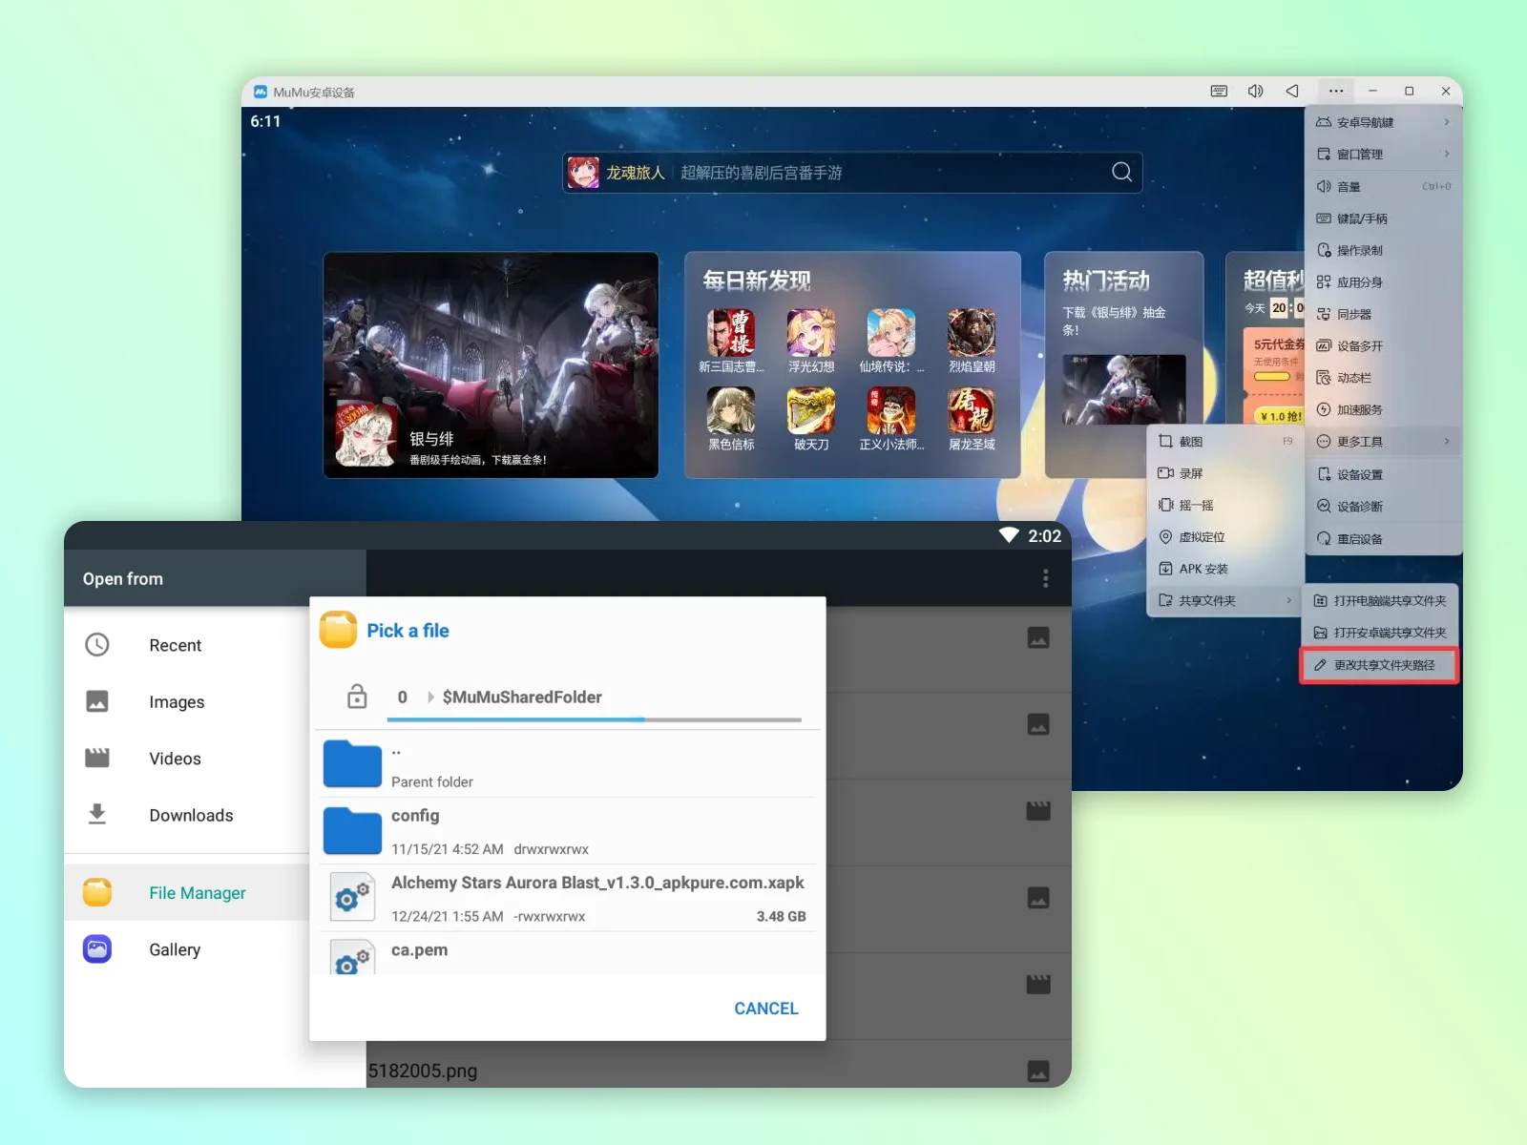Viewport: 1527px width, 1145px height.
Task: Open the 银与绯 featured banner
Action: [x=491, y=364]
